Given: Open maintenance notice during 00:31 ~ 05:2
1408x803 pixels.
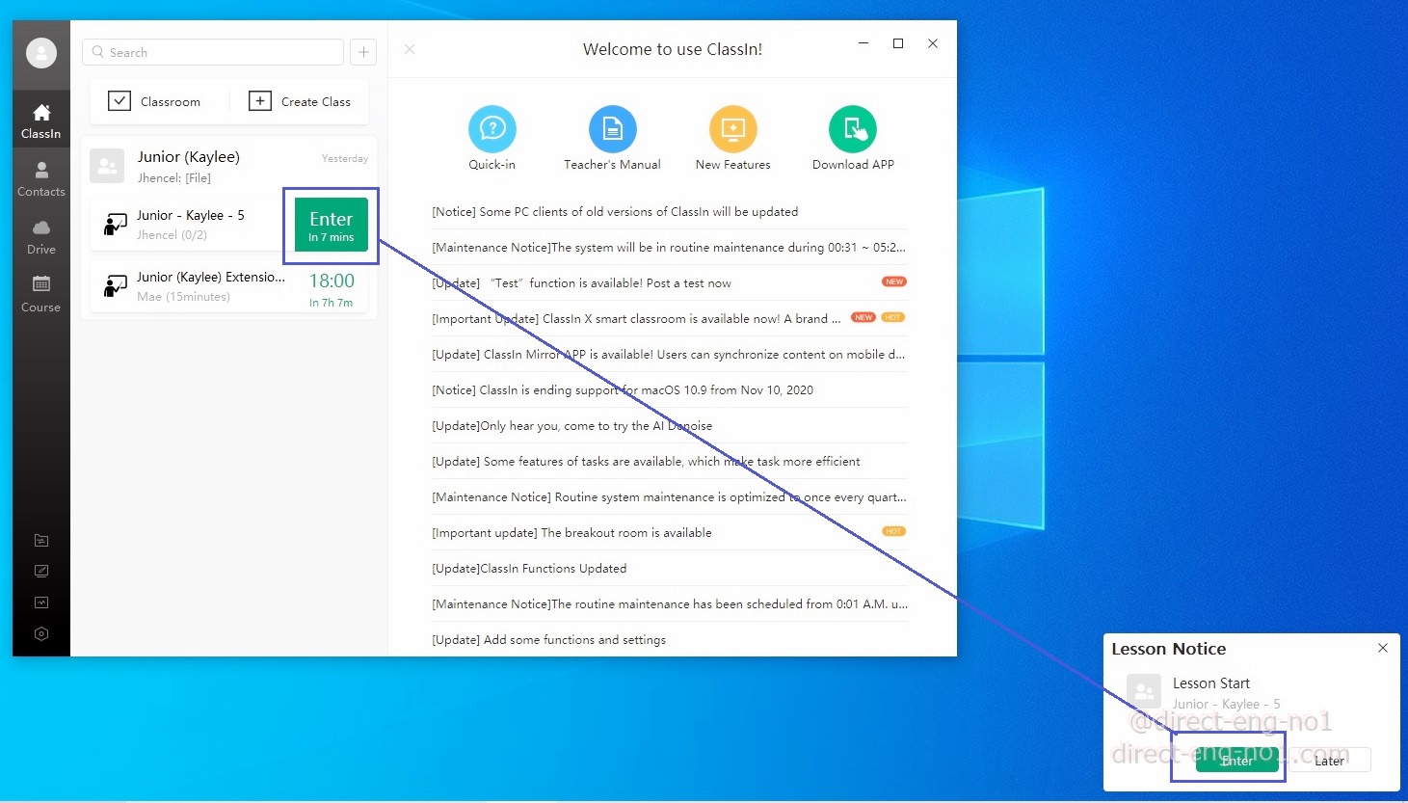Looking at the screenshot, I should [670, 247].
